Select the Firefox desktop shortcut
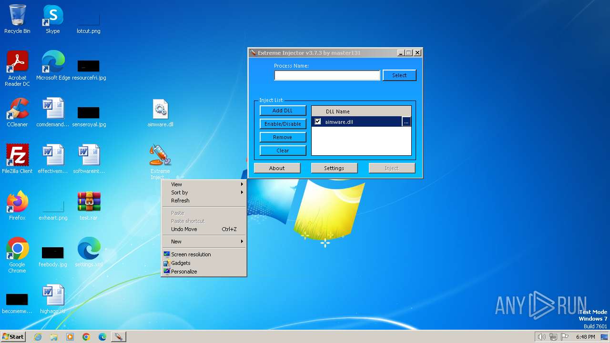This screenshot has width=610, height=343. pos(17,206)
